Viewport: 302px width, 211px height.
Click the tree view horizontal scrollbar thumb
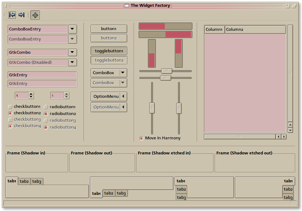pos(240,137)
